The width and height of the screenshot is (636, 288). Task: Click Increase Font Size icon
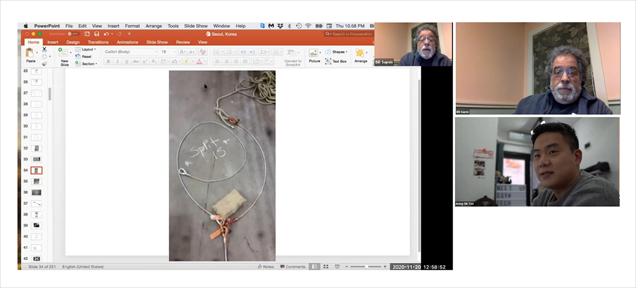click(182, 52)
